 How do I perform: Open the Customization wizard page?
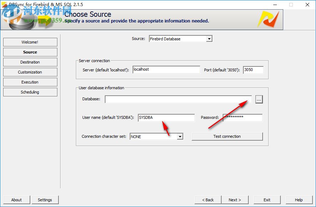(30, 72)
